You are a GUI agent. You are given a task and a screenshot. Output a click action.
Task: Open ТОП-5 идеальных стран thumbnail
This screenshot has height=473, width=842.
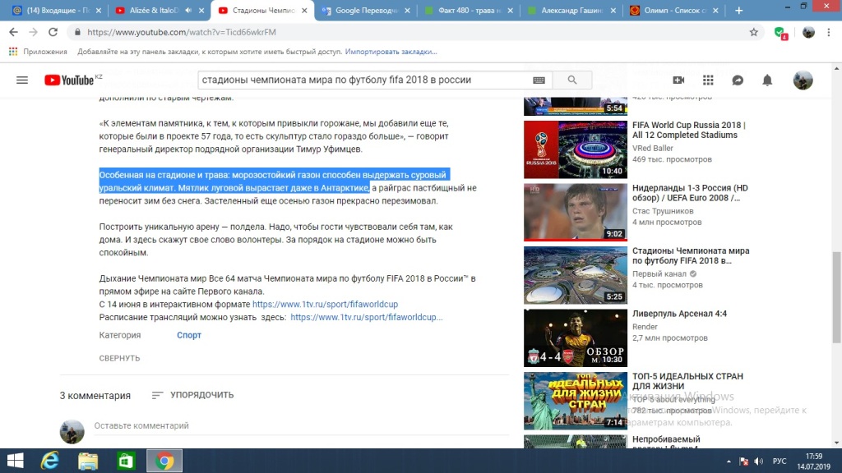click(x=575, y=401)
